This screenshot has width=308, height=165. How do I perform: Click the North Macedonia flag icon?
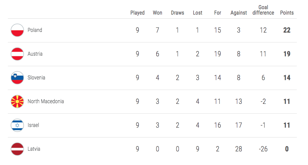coord(17,102)
